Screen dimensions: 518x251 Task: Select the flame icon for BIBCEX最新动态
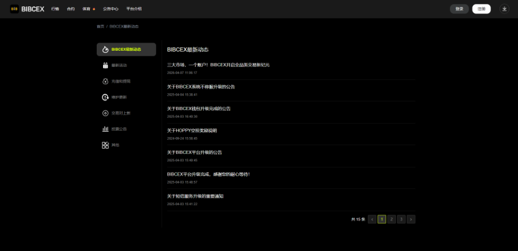[105, 50]
